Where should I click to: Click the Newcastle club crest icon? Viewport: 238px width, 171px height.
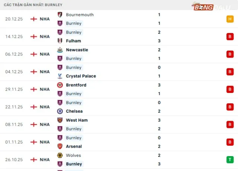pyautogui.click(x=59, y=50)
